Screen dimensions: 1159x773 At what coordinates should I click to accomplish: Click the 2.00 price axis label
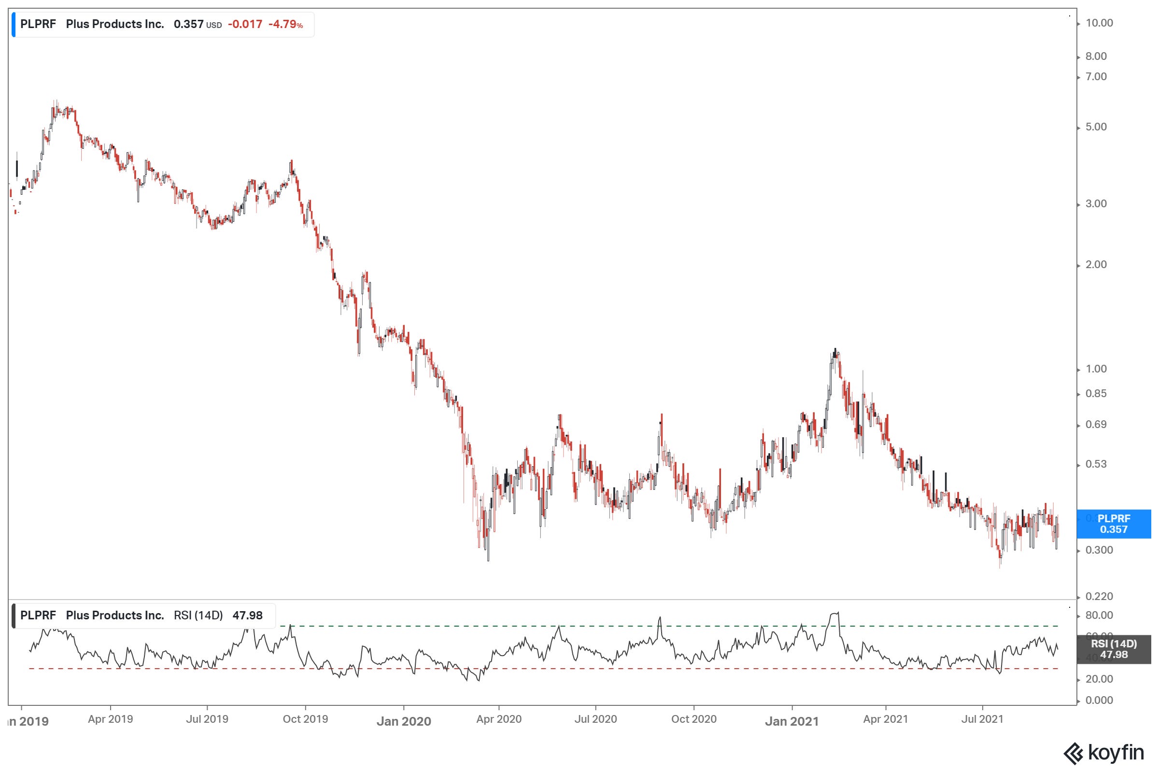[x=1096, y=264]
